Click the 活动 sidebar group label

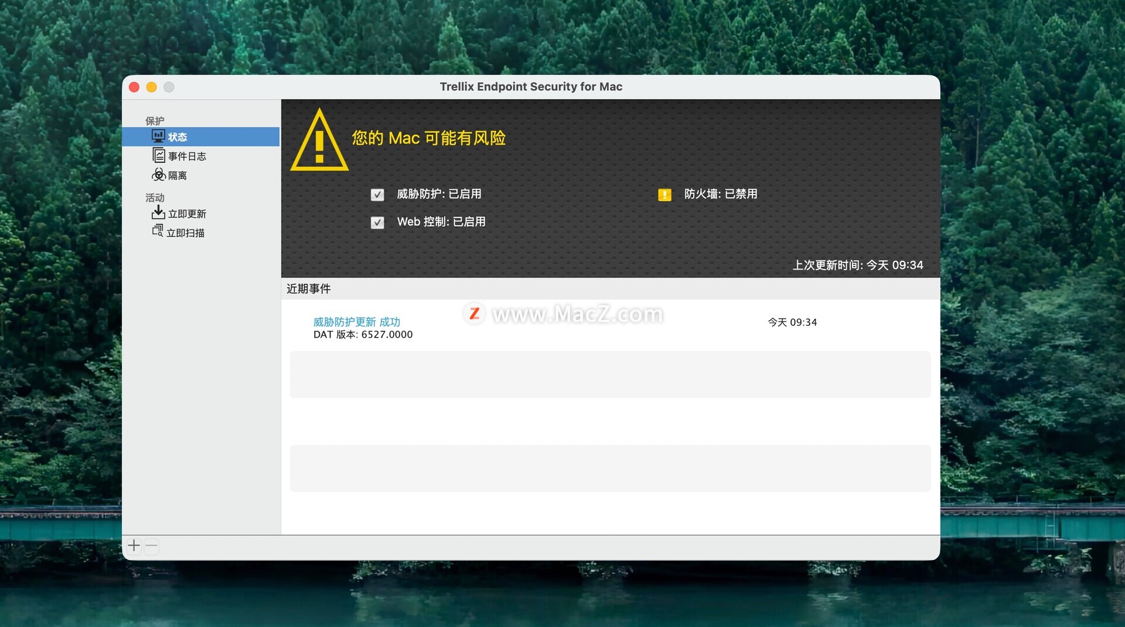coord(155,197)
